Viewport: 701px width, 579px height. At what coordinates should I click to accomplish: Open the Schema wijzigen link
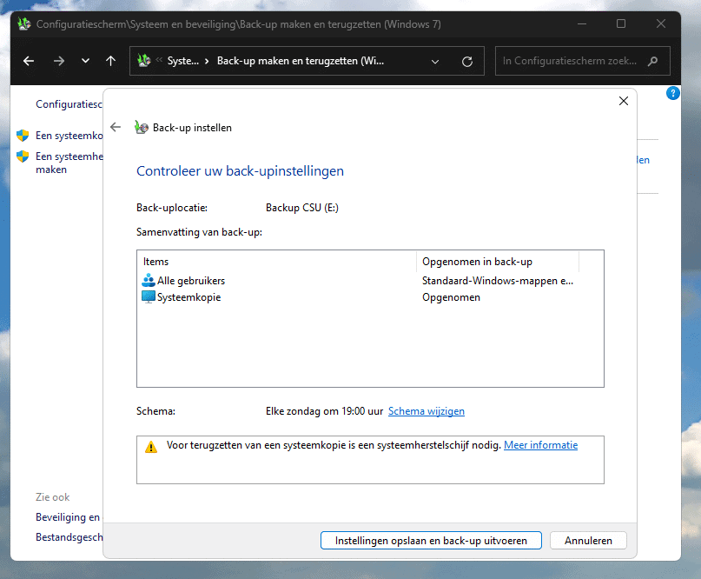(426, 411)
